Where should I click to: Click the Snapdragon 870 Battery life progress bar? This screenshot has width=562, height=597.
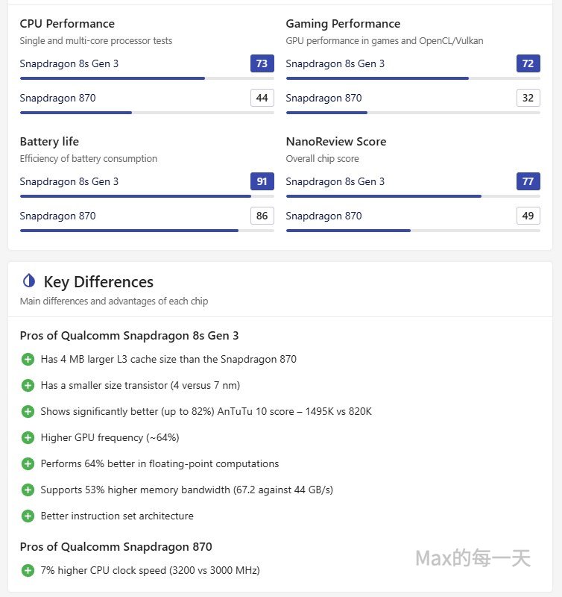(x=147, y=231)
